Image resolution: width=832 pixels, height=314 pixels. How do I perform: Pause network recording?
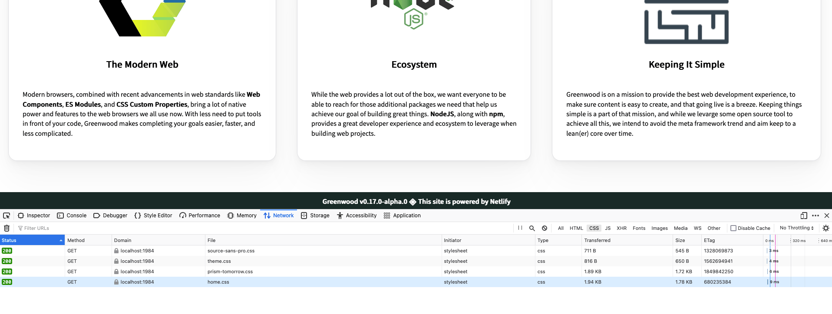pos(520,228)
